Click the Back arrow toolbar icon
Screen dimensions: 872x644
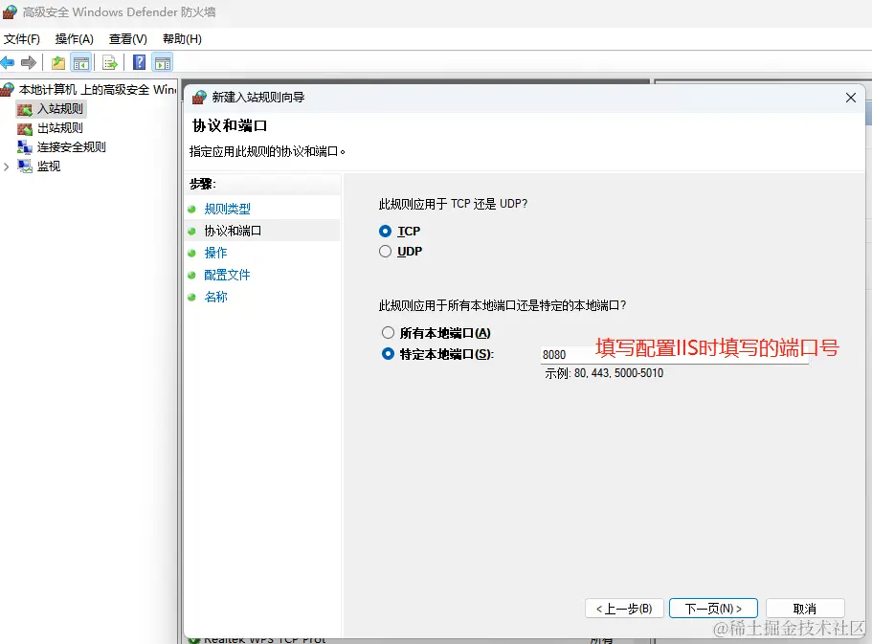[x=8, y=62]
